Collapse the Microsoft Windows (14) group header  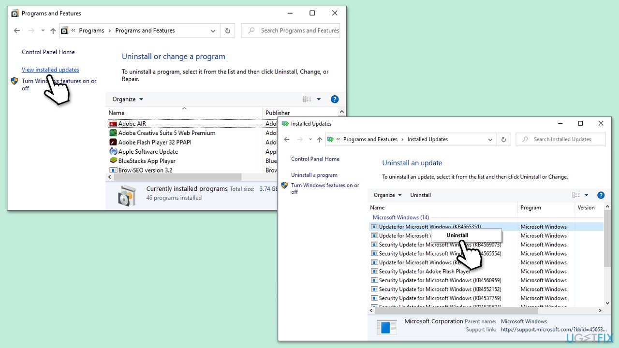pos(400,217)
